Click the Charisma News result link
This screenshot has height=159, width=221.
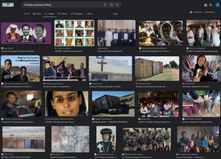[x=144, y=83]
